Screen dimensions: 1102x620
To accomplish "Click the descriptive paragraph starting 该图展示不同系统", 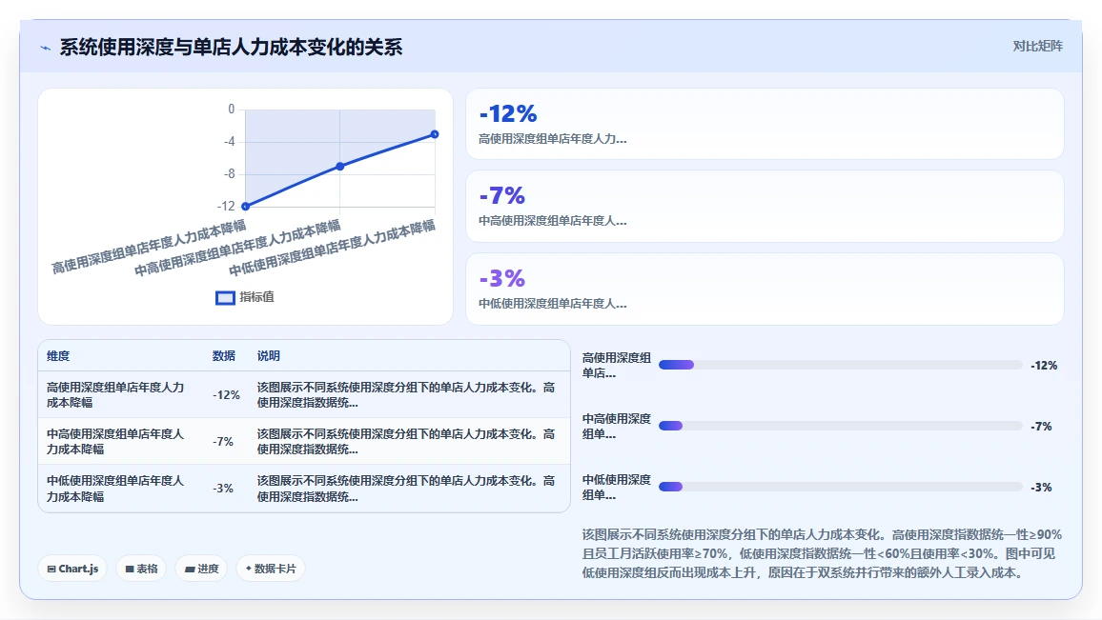I will click(823, 554).
